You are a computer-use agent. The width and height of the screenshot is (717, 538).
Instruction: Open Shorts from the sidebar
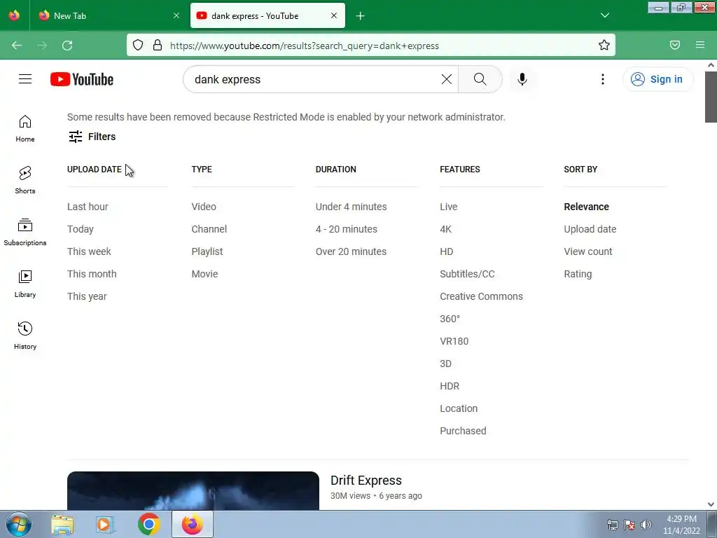pyautogui.click(x=25, y=180)
